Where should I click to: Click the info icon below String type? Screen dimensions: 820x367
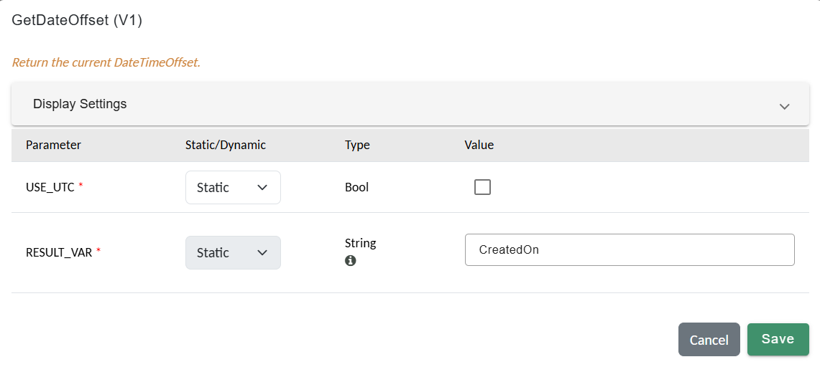pos(350,261)
